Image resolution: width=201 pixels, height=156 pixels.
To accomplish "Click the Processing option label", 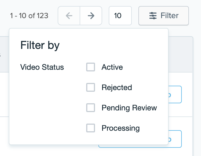I will [121, 128].
